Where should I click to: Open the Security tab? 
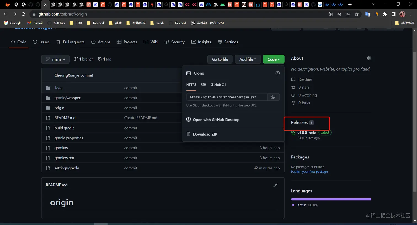[x=174, y=42]
